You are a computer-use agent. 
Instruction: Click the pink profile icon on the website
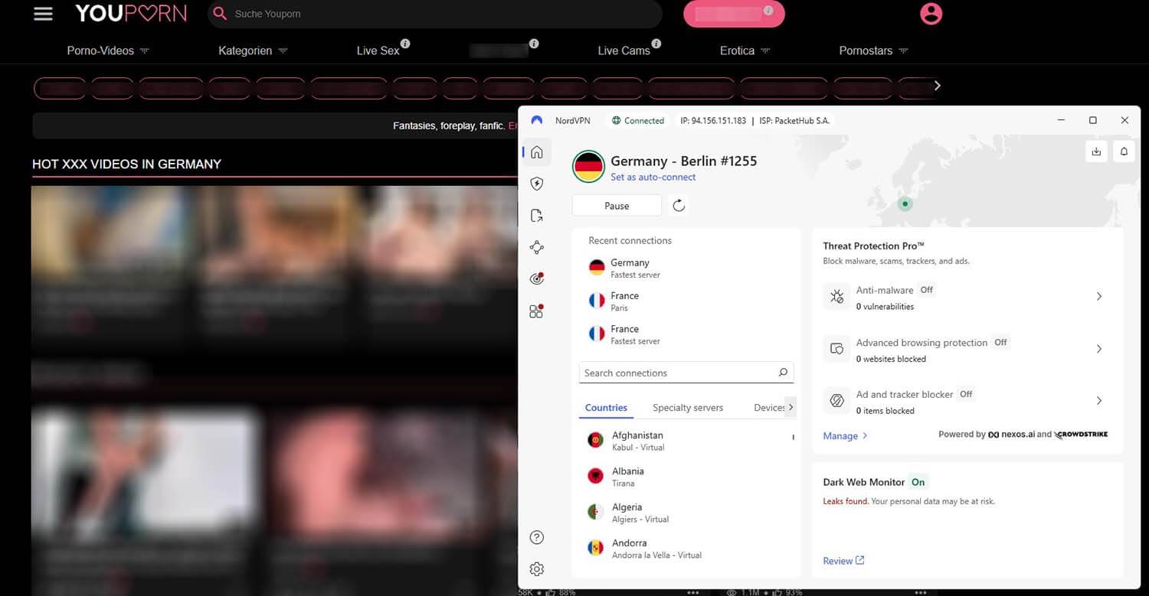tap(931, 14)
